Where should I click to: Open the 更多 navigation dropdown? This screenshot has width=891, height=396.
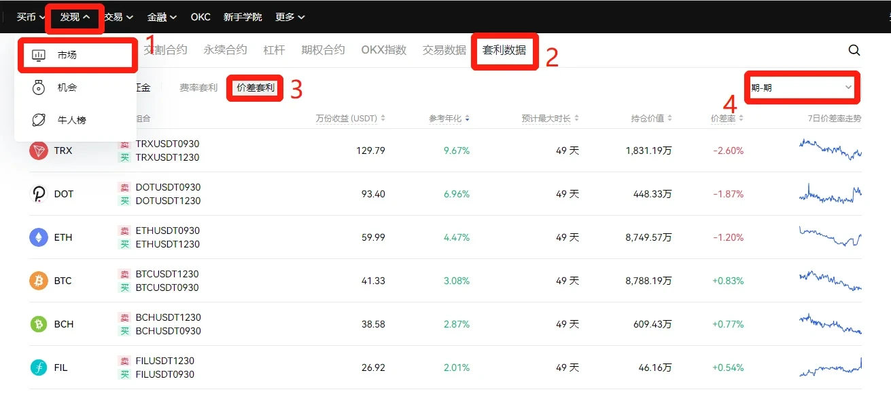[290, 17]
